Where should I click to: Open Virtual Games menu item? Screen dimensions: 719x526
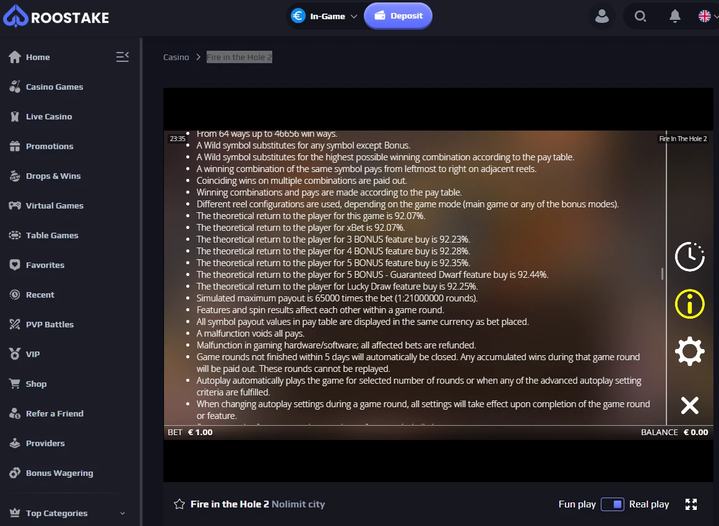54,205
